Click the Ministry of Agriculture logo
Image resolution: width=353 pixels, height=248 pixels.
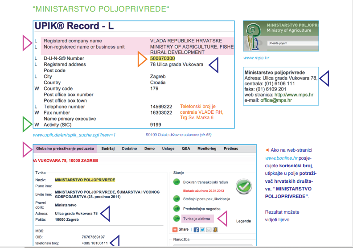click(x=254, y=36)
